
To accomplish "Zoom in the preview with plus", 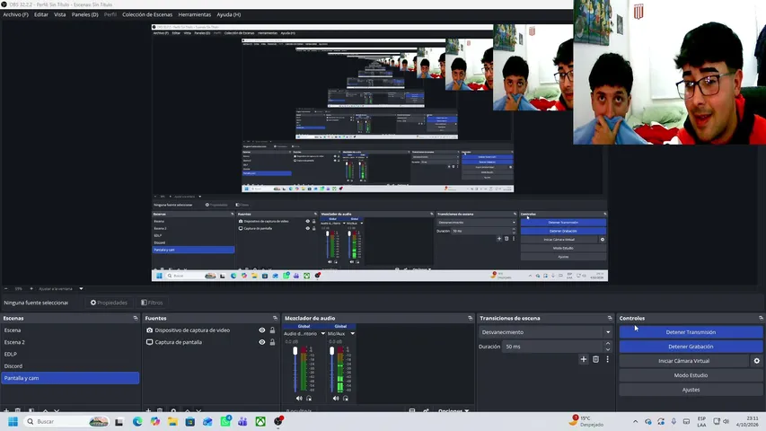I will point(31,289).
